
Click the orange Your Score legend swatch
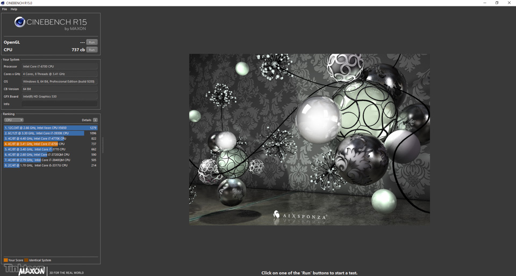click(x=5, y=260)
